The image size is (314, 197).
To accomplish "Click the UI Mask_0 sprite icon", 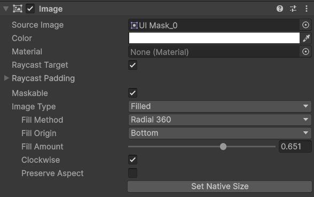I will coord(134,26).
